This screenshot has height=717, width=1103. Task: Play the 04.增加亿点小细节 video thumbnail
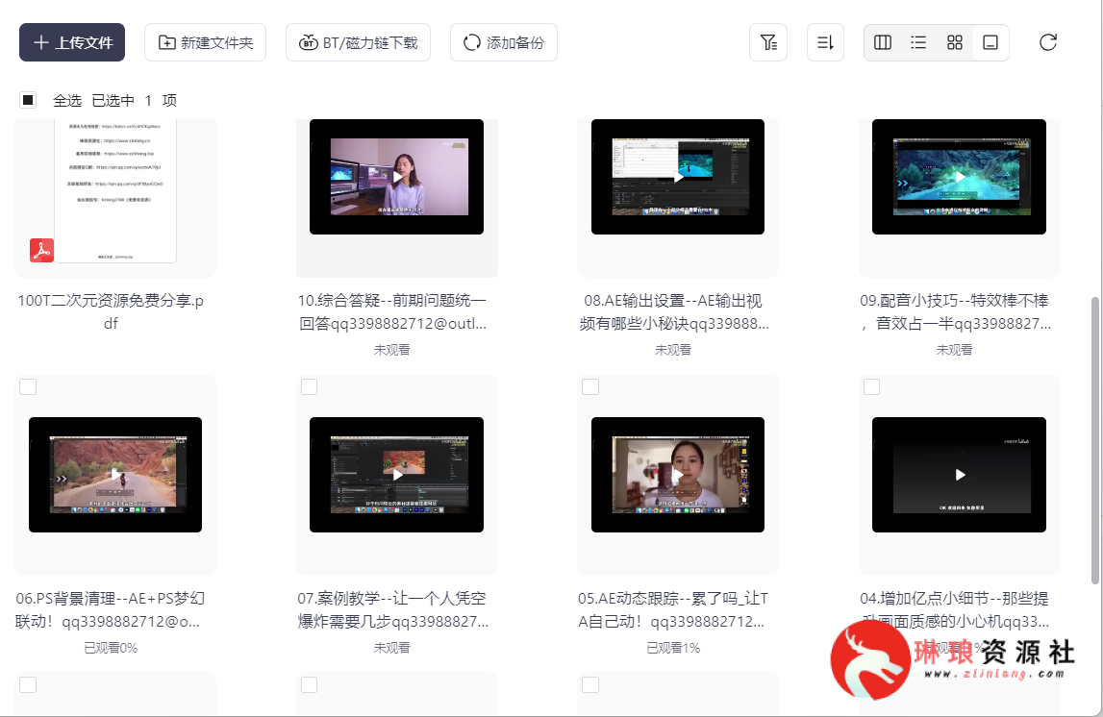959,475
